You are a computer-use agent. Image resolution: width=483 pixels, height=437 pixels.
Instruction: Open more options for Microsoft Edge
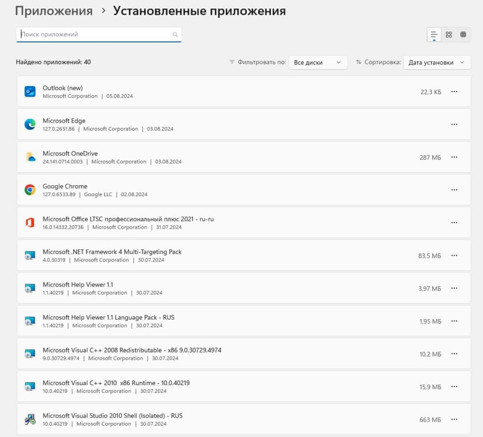454,124
